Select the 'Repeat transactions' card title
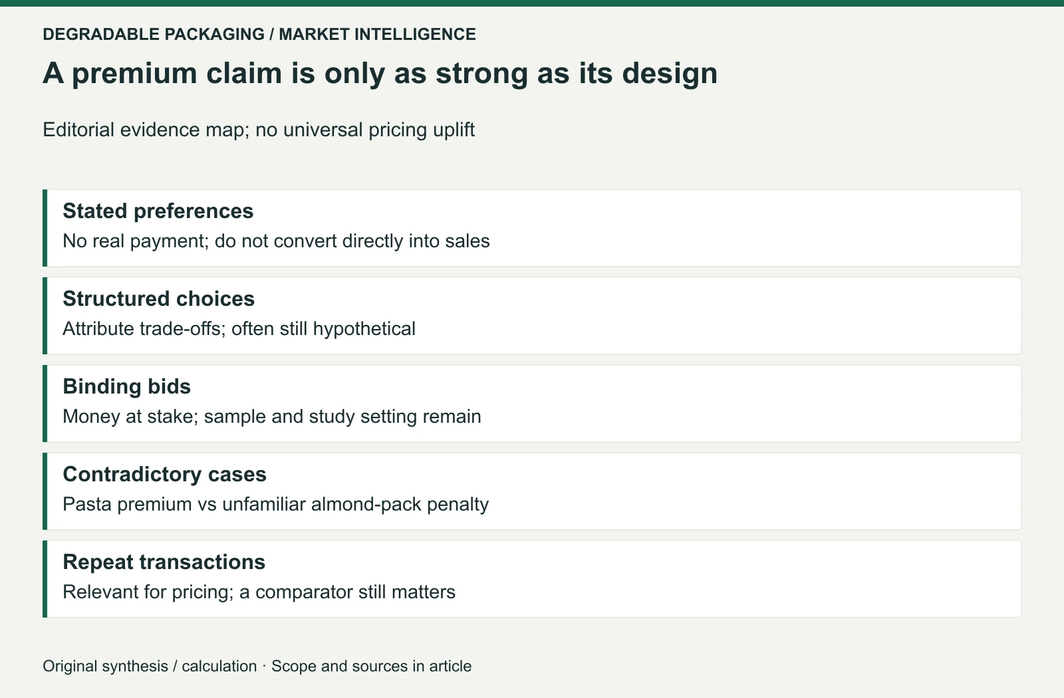Screen dimensions: 1064x698 click(164, 562)
